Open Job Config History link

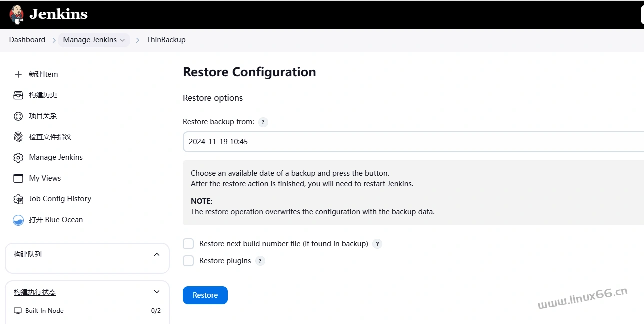[60, 199]
